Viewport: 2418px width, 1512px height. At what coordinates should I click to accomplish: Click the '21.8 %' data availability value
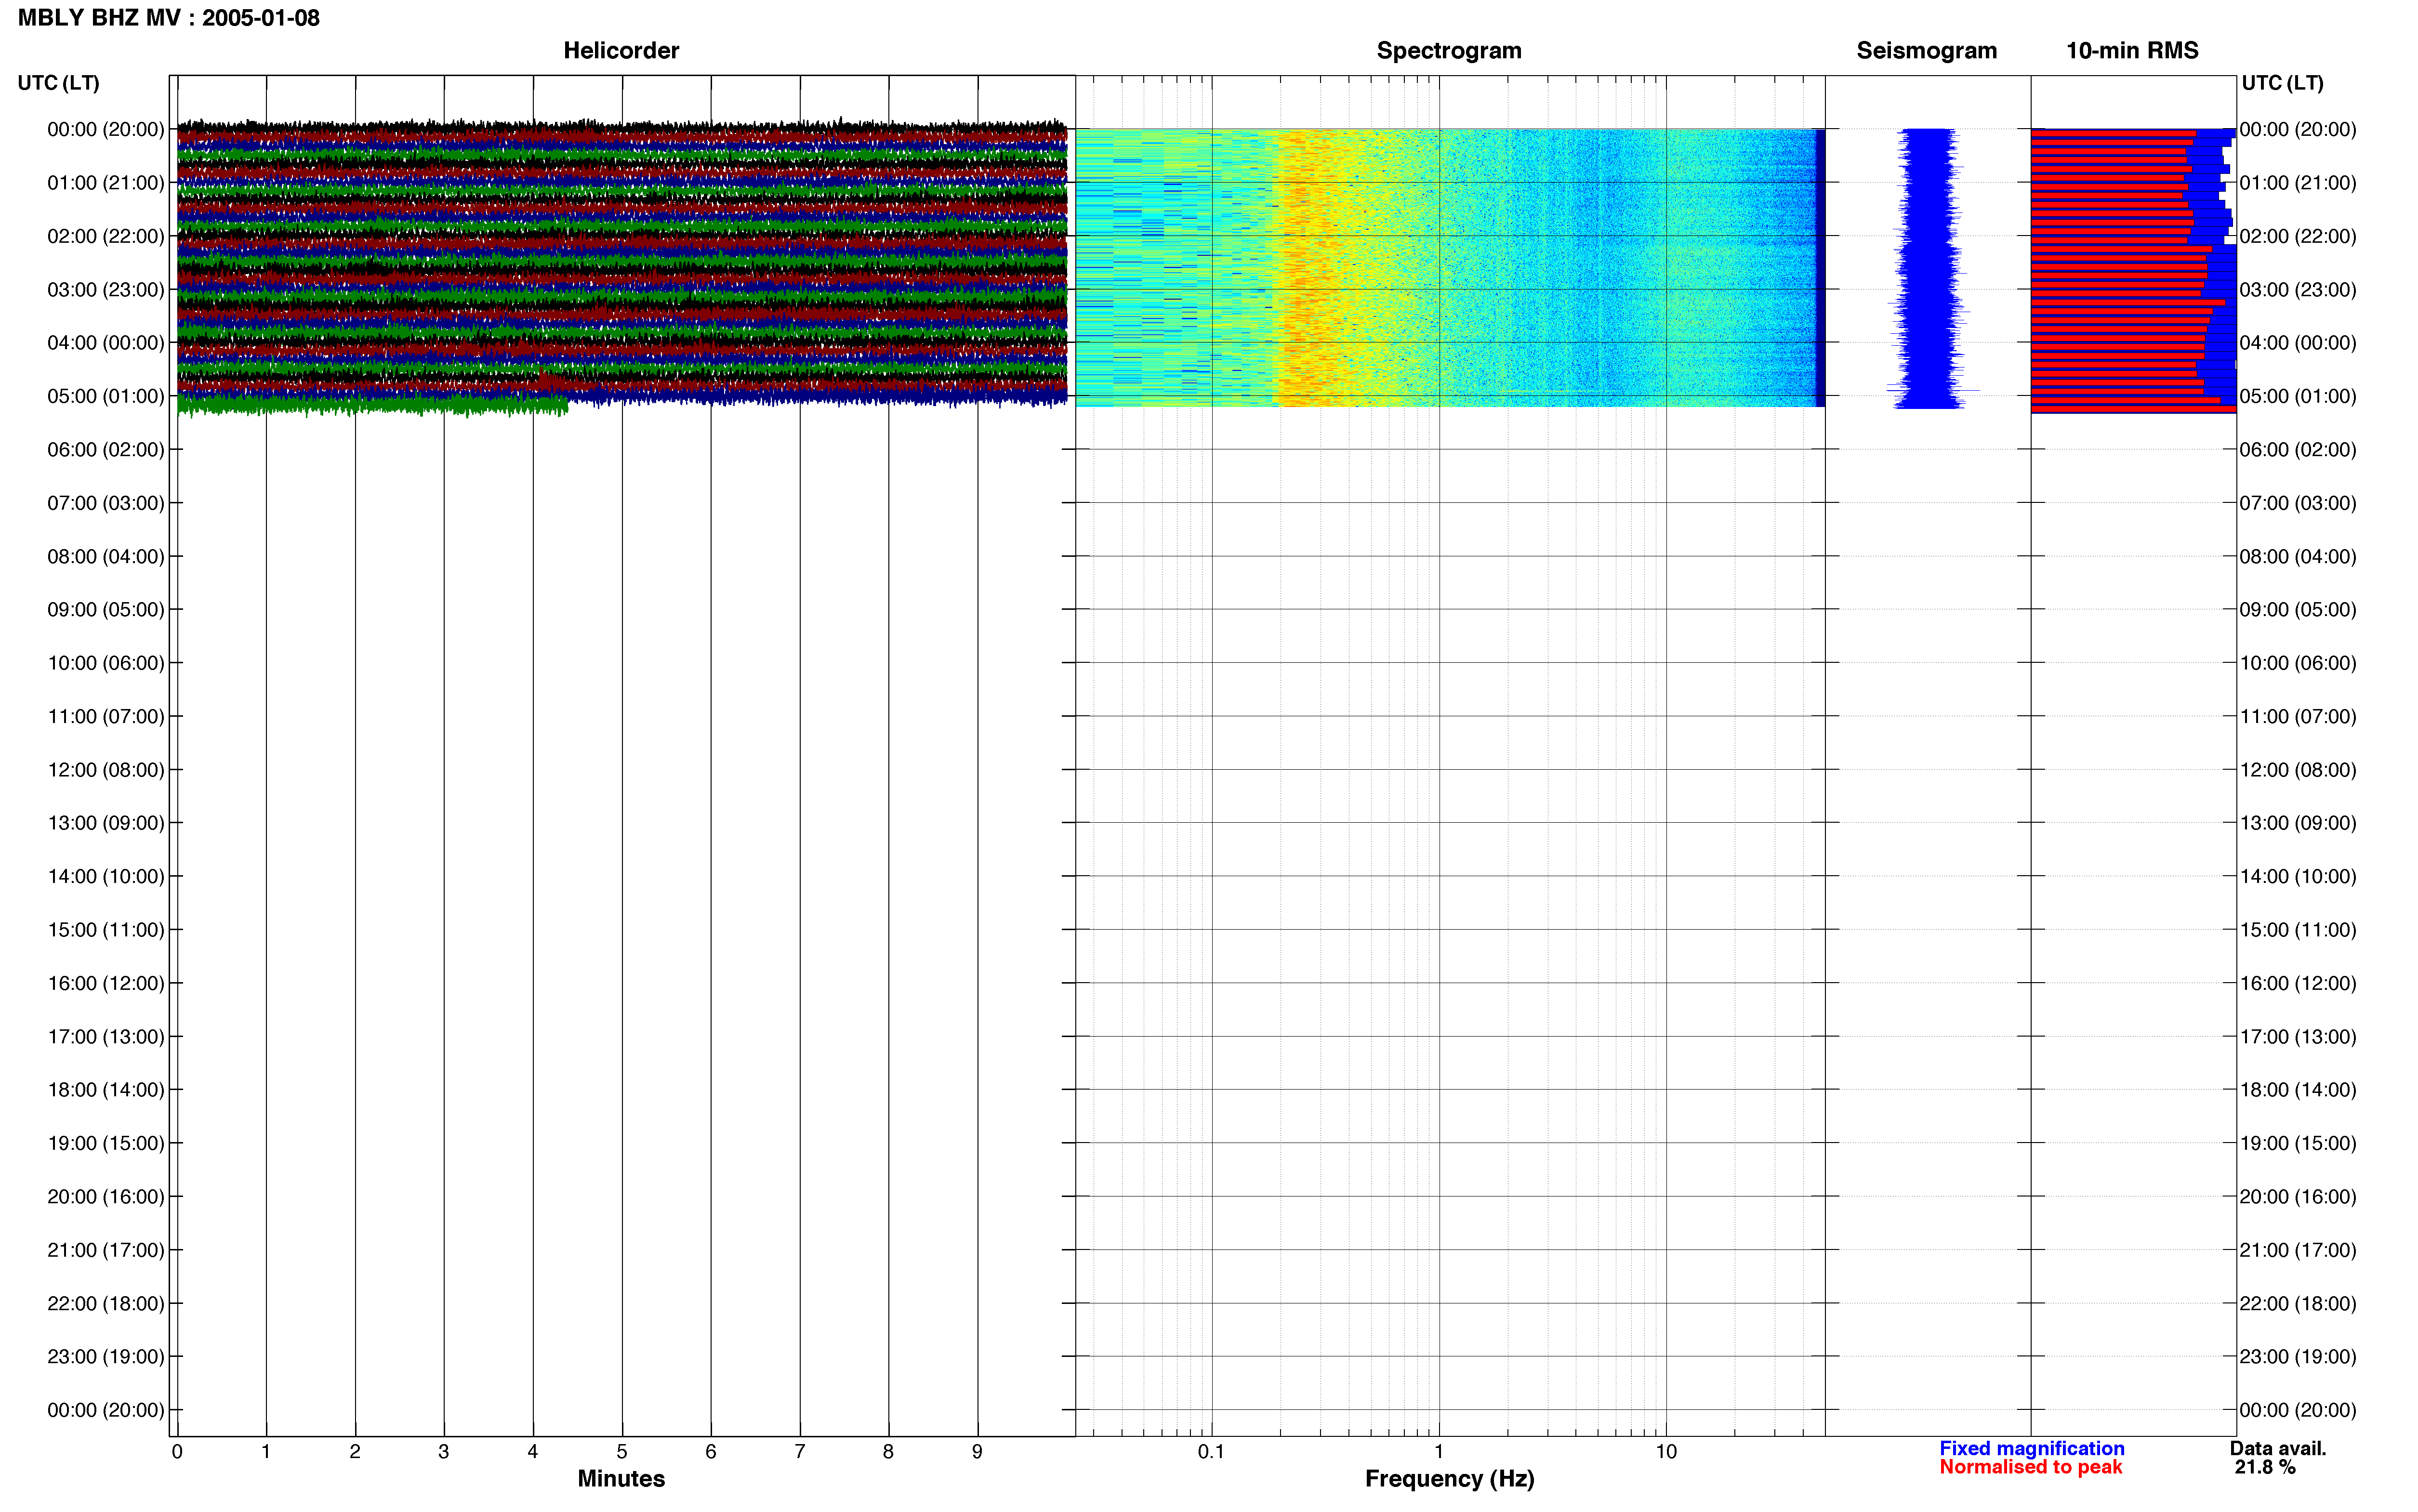pyautogui.click(x=2265, y=1467)
